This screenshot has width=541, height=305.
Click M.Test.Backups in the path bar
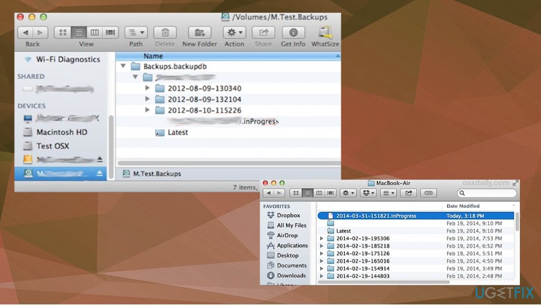152,174
